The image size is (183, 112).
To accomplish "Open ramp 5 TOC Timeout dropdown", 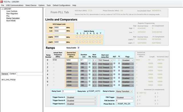I will 105,78.
